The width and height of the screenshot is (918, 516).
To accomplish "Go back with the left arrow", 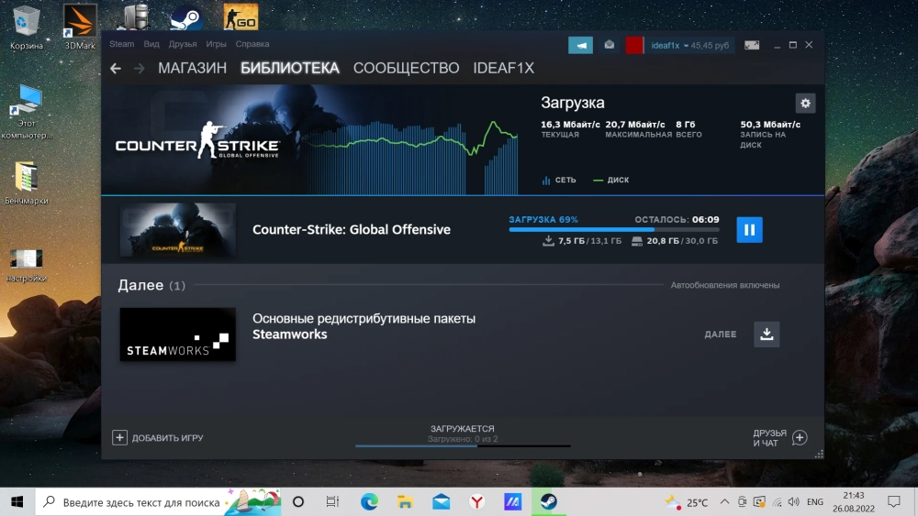I will (116, 69).
